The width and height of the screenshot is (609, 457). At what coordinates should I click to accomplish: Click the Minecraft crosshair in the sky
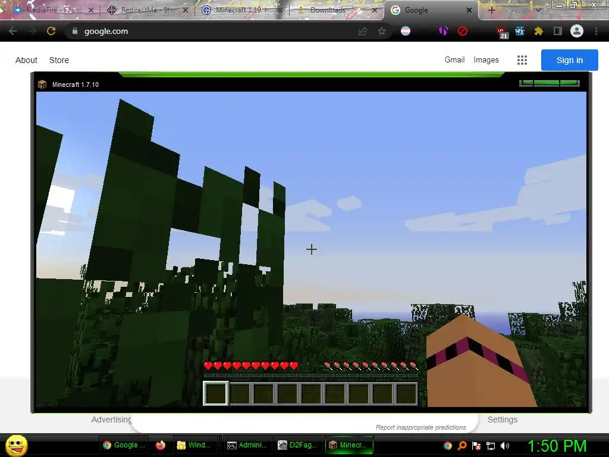(x=312, y=249)
